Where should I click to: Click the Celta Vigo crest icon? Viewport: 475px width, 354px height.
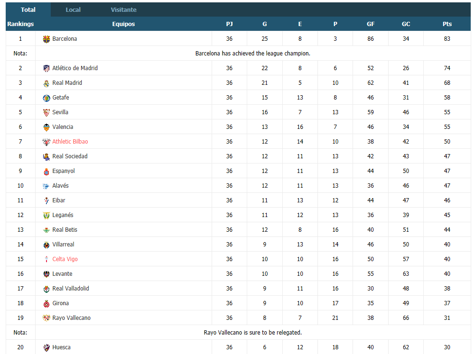(x=47, y=259)
